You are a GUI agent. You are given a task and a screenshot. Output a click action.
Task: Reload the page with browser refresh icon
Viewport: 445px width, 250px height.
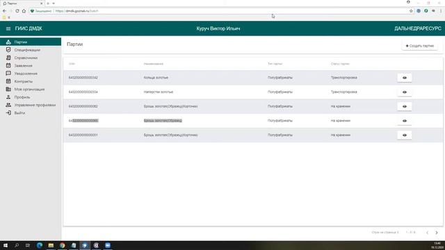click(17, 11)
